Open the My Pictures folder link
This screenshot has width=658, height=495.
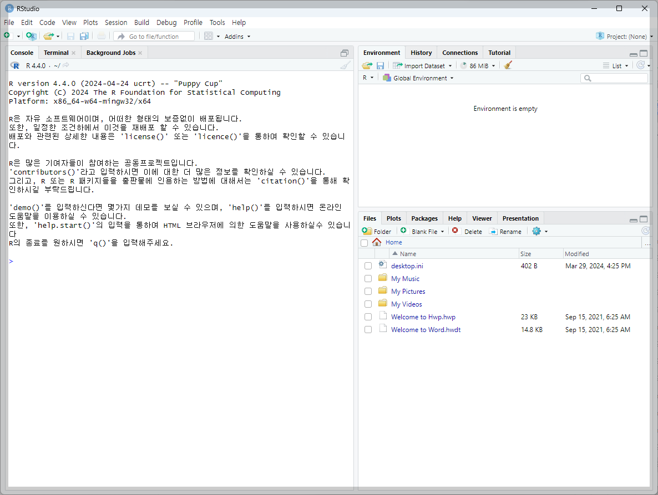(x=408, y=292)
